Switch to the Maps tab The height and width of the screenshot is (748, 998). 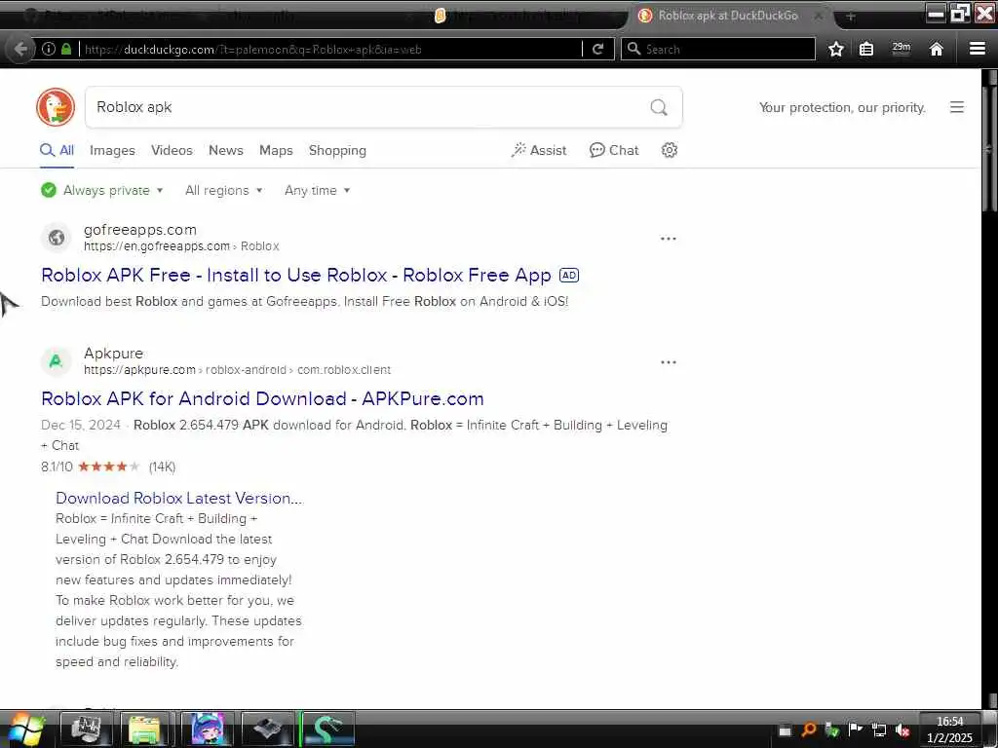click(276, 151)
